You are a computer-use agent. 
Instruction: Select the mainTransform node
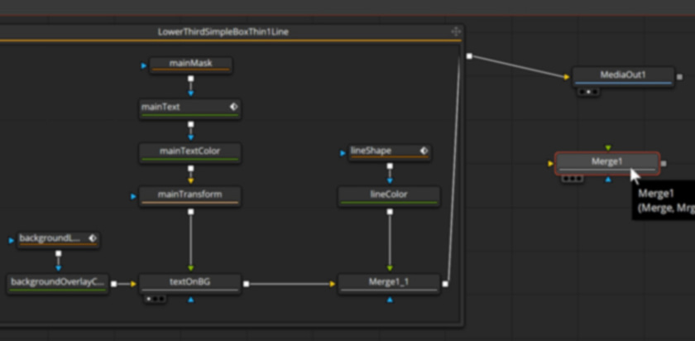pos(190,196)
